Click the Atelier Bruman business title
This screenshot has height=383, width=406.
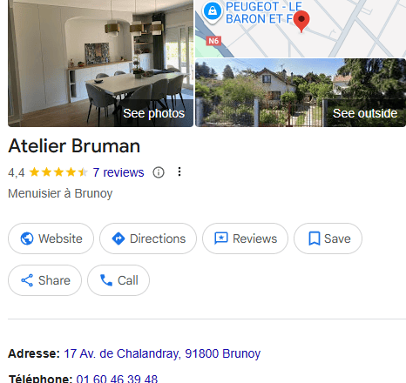click(74, 145)
